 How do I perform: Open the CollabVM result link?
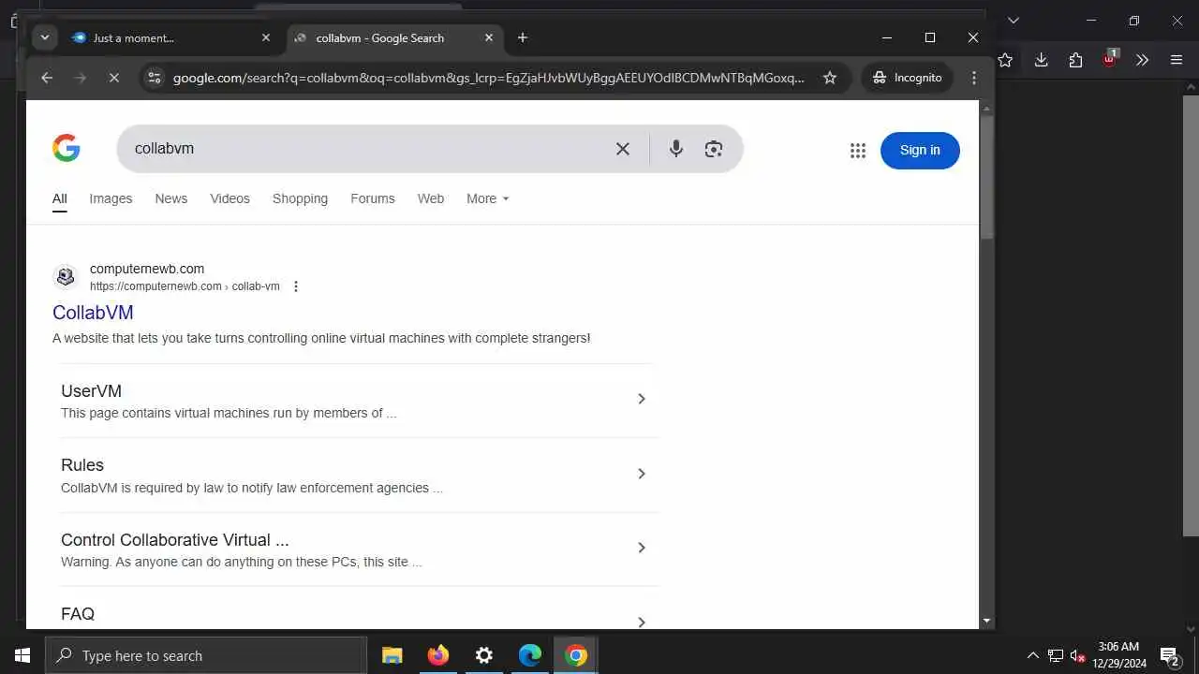(x=93, y=313)
